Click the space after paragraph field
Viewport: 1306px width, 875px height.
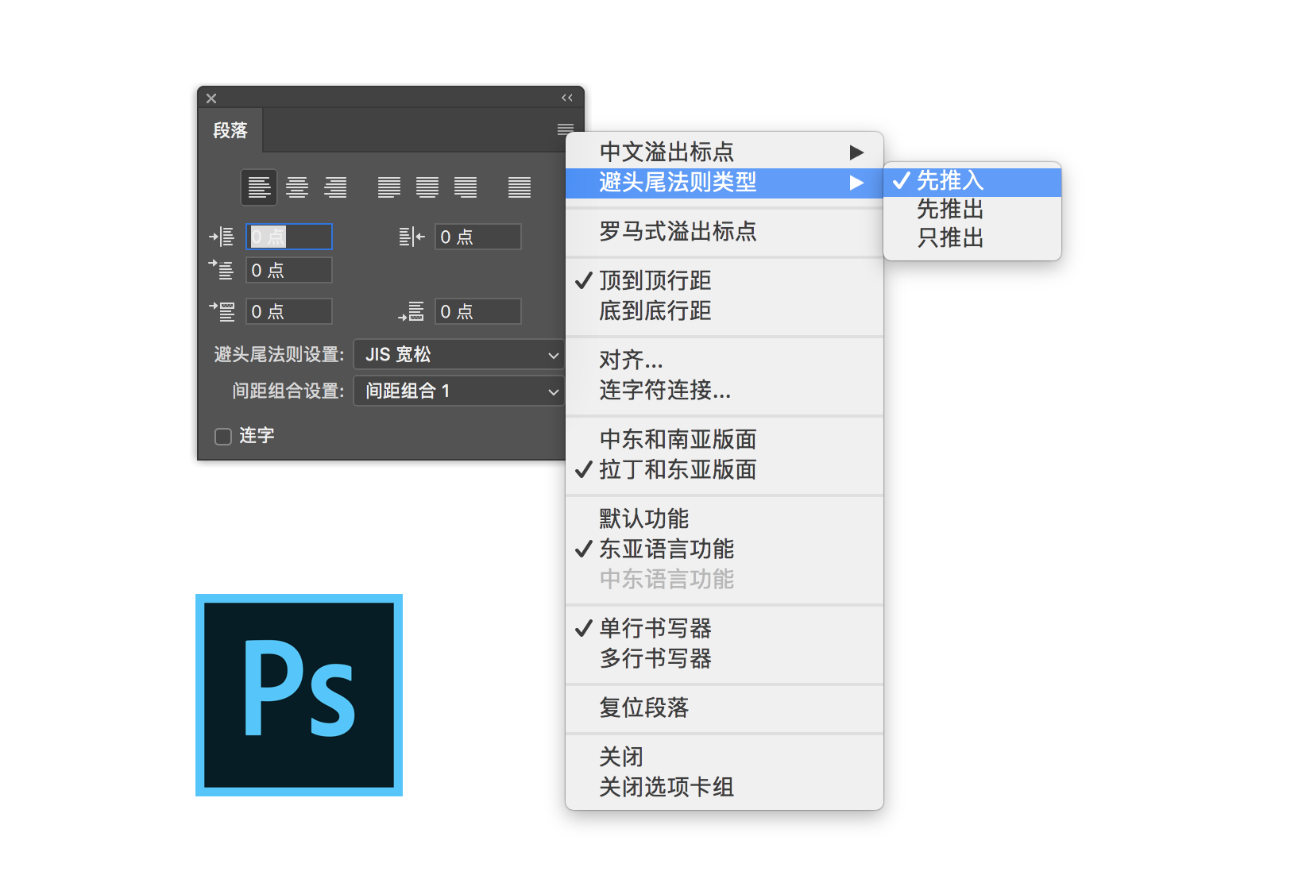click(478, 311)
